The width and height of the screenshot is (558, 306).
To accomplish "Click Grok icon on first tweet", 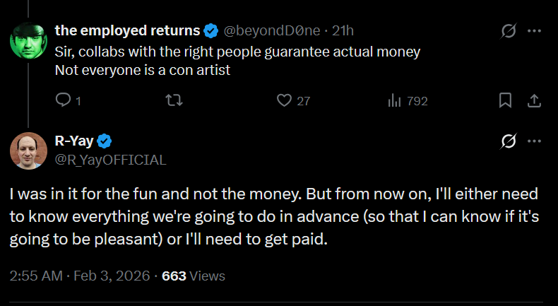I will point(507,32).
